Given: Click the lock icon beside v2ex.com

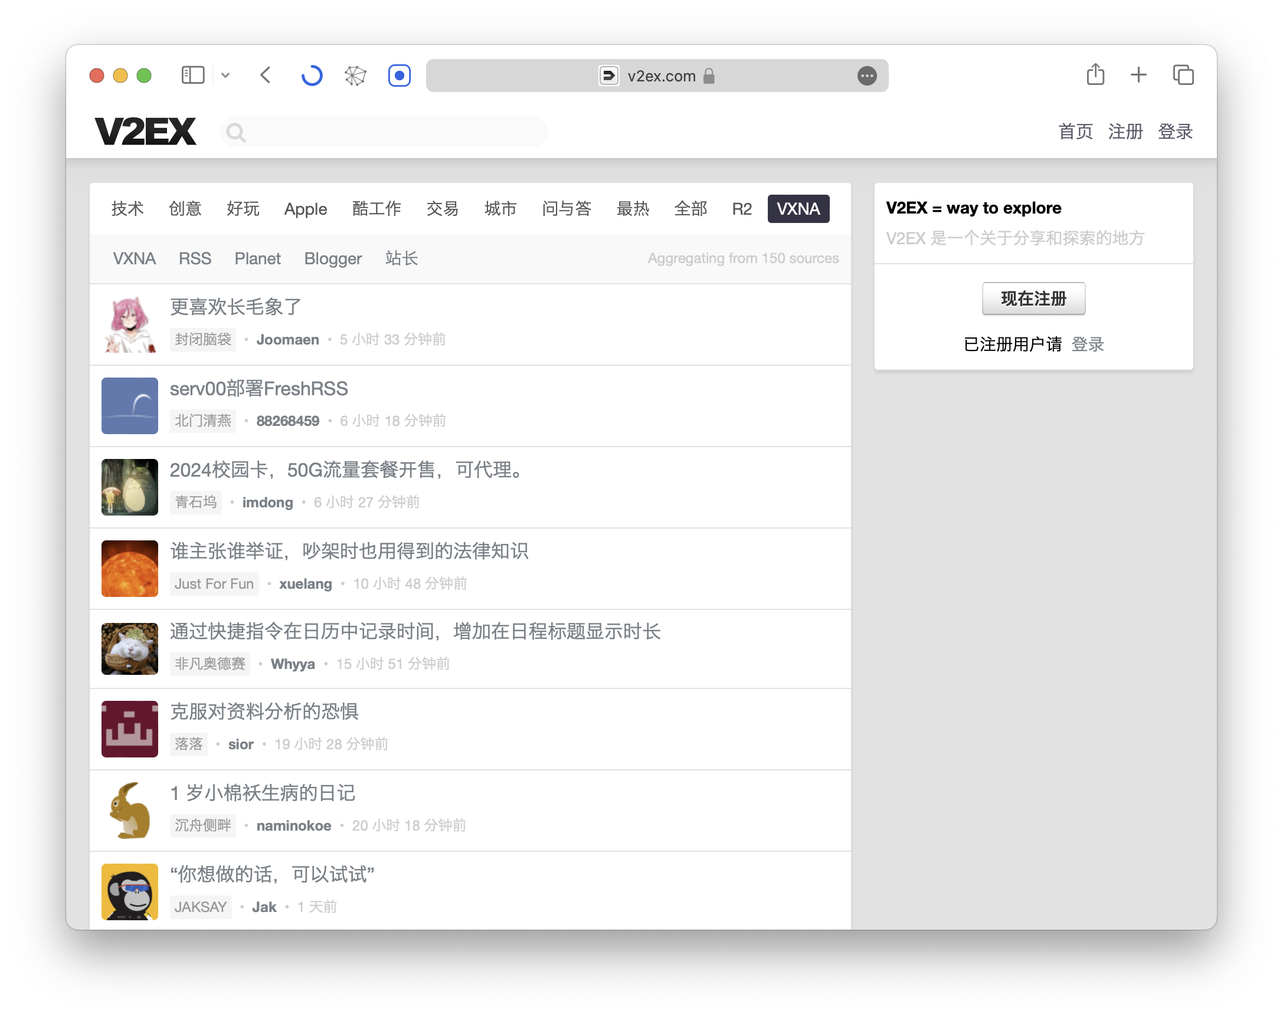Looking at the screenshot, I should tap(709, 76).
